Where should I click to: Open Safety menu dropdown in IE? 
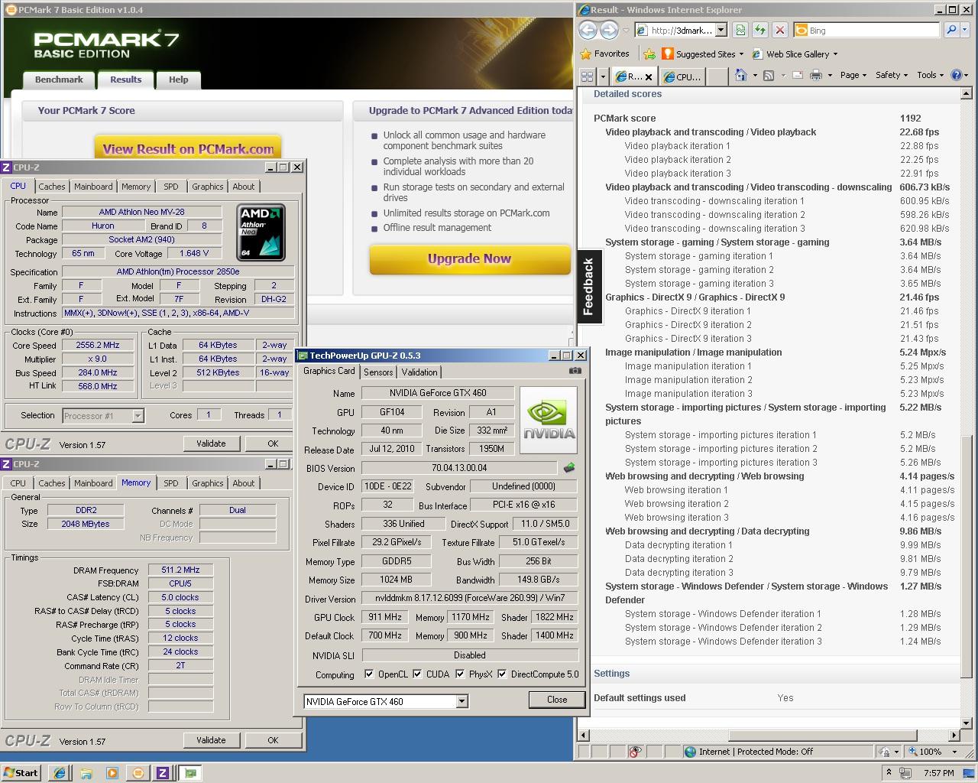click(892, 75)
